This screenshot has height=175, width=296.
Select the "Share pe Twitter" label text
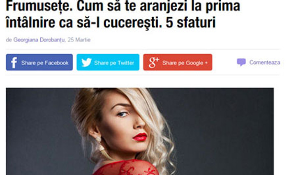tap(114, 63)
